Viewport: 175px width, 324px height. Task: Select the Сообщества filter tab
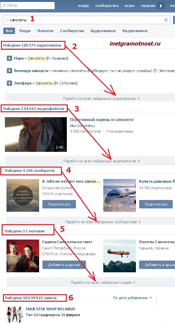pos(72,31)
